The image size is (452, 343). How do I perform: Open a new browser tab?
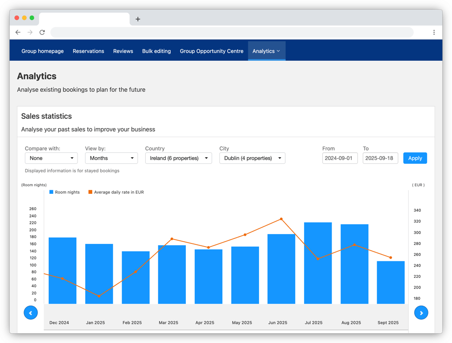coord(138,19)
